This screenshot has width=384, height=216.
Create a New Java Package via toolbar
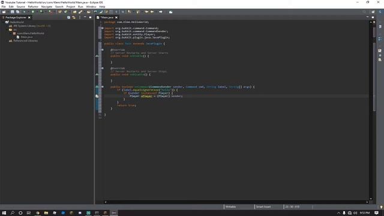click(60, 12)
